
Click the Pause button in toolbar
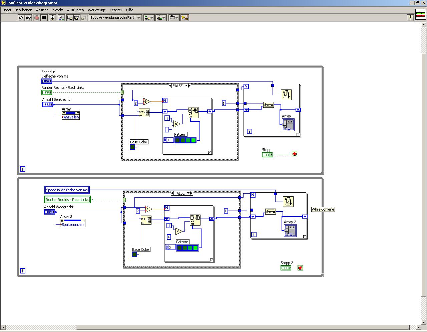coord(44,18)
